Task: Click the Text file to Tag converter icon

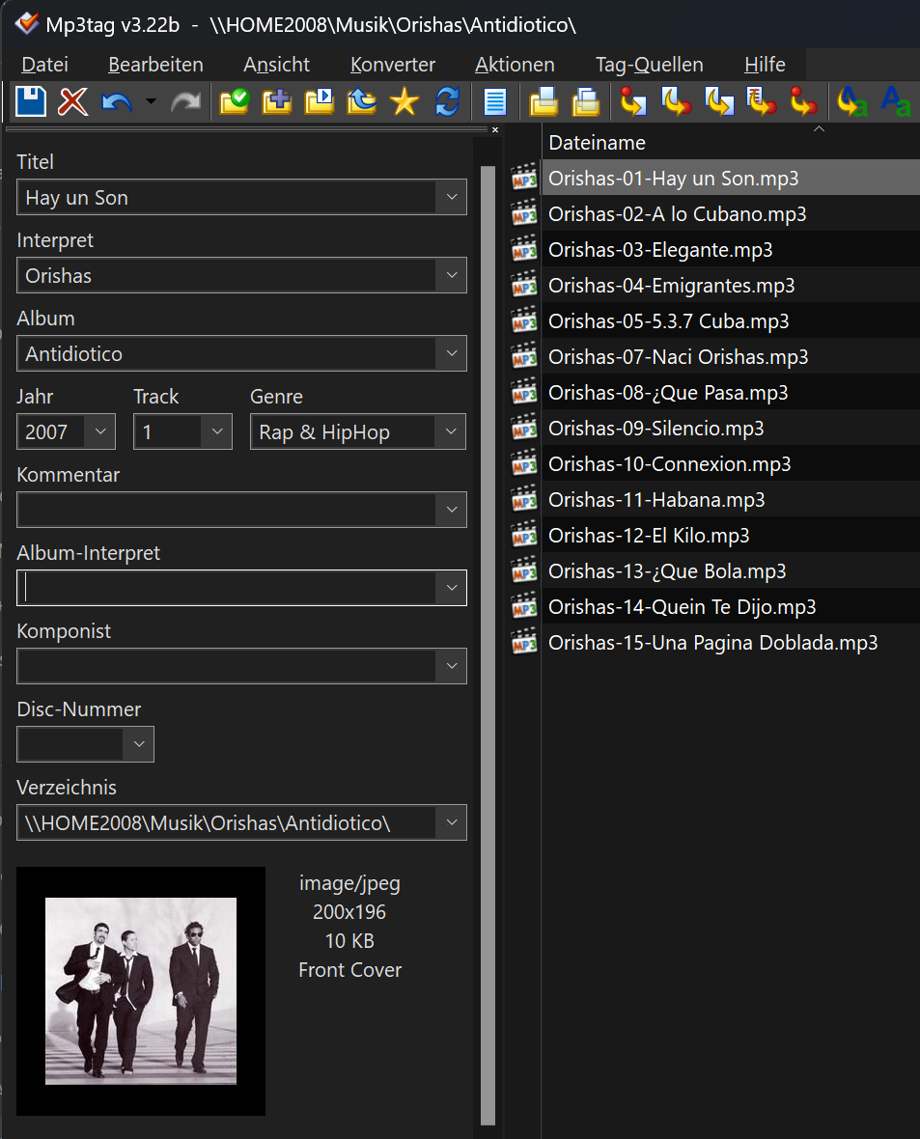Action: (x=761, y=101)
